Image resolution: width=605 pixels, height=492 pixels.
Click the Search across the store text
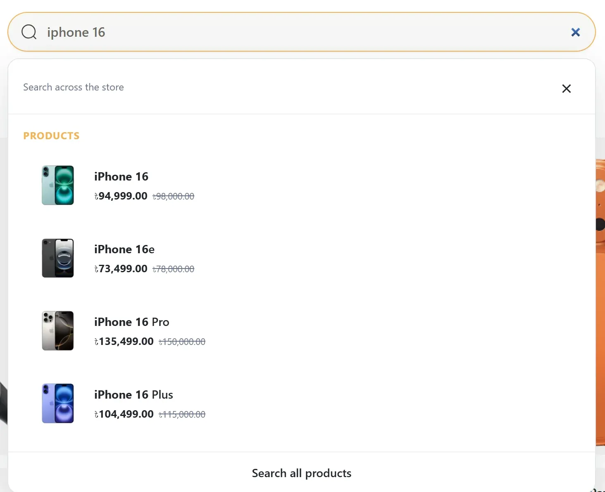[x=74, y=87]
